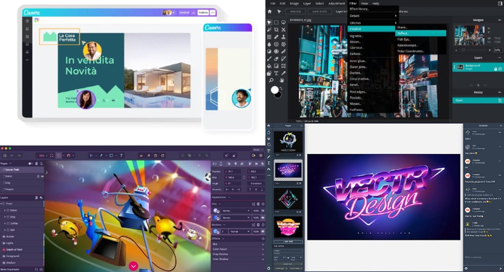Open the Details submenu in Filter menu

(x=373, y=16)
